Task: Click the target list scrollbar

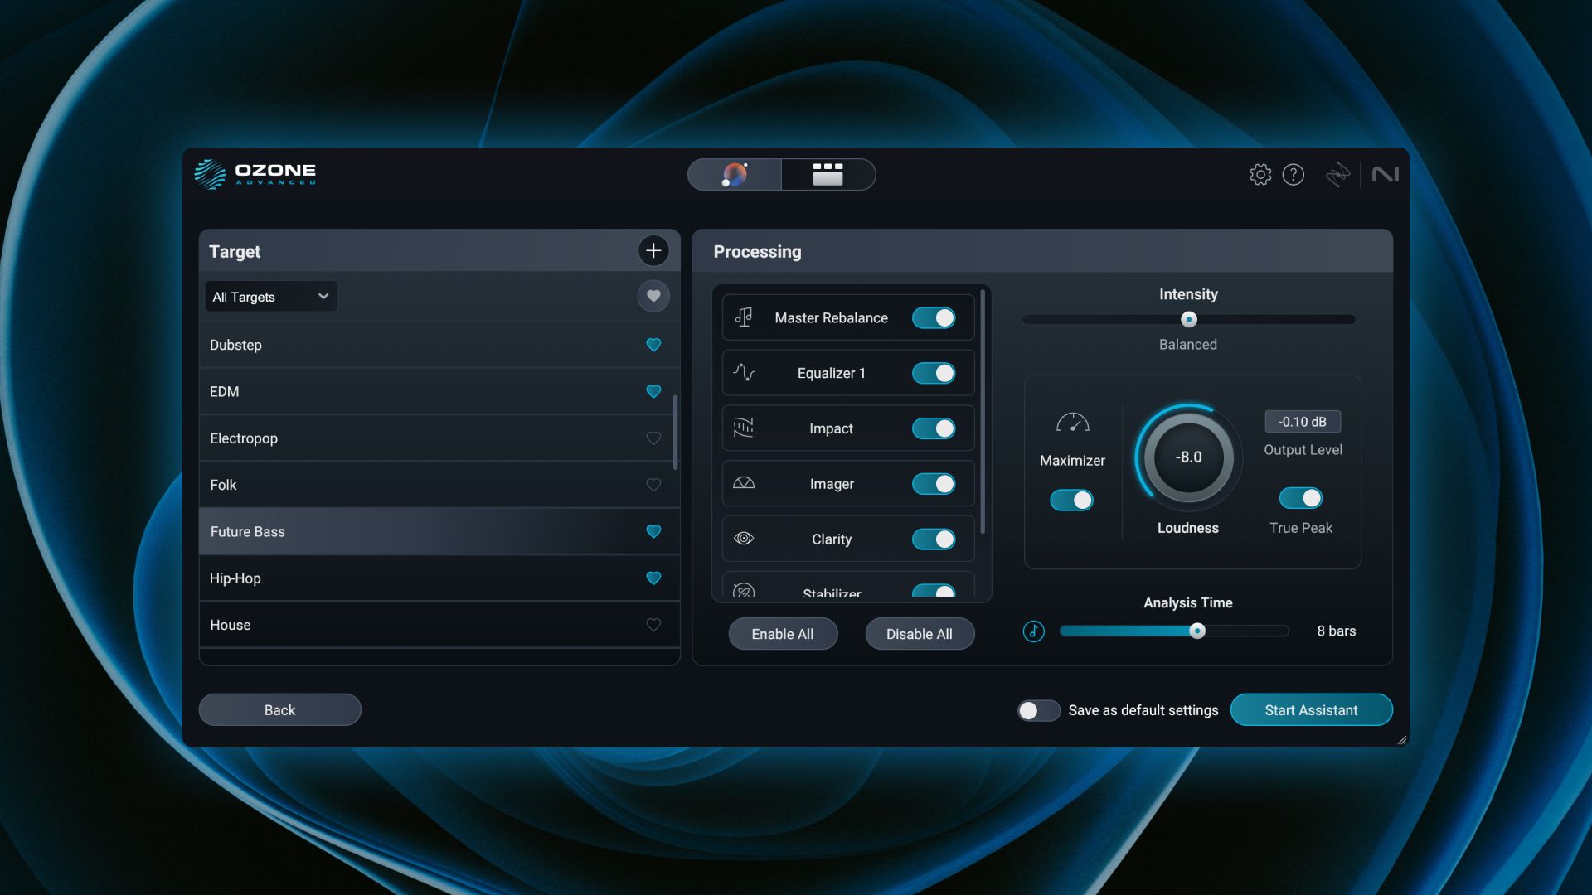Action: click(x=675, y=433)
